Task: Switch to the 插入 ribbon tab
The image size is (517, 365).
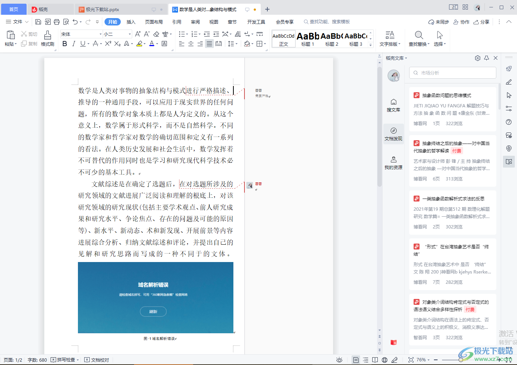Action: point(131,22)
